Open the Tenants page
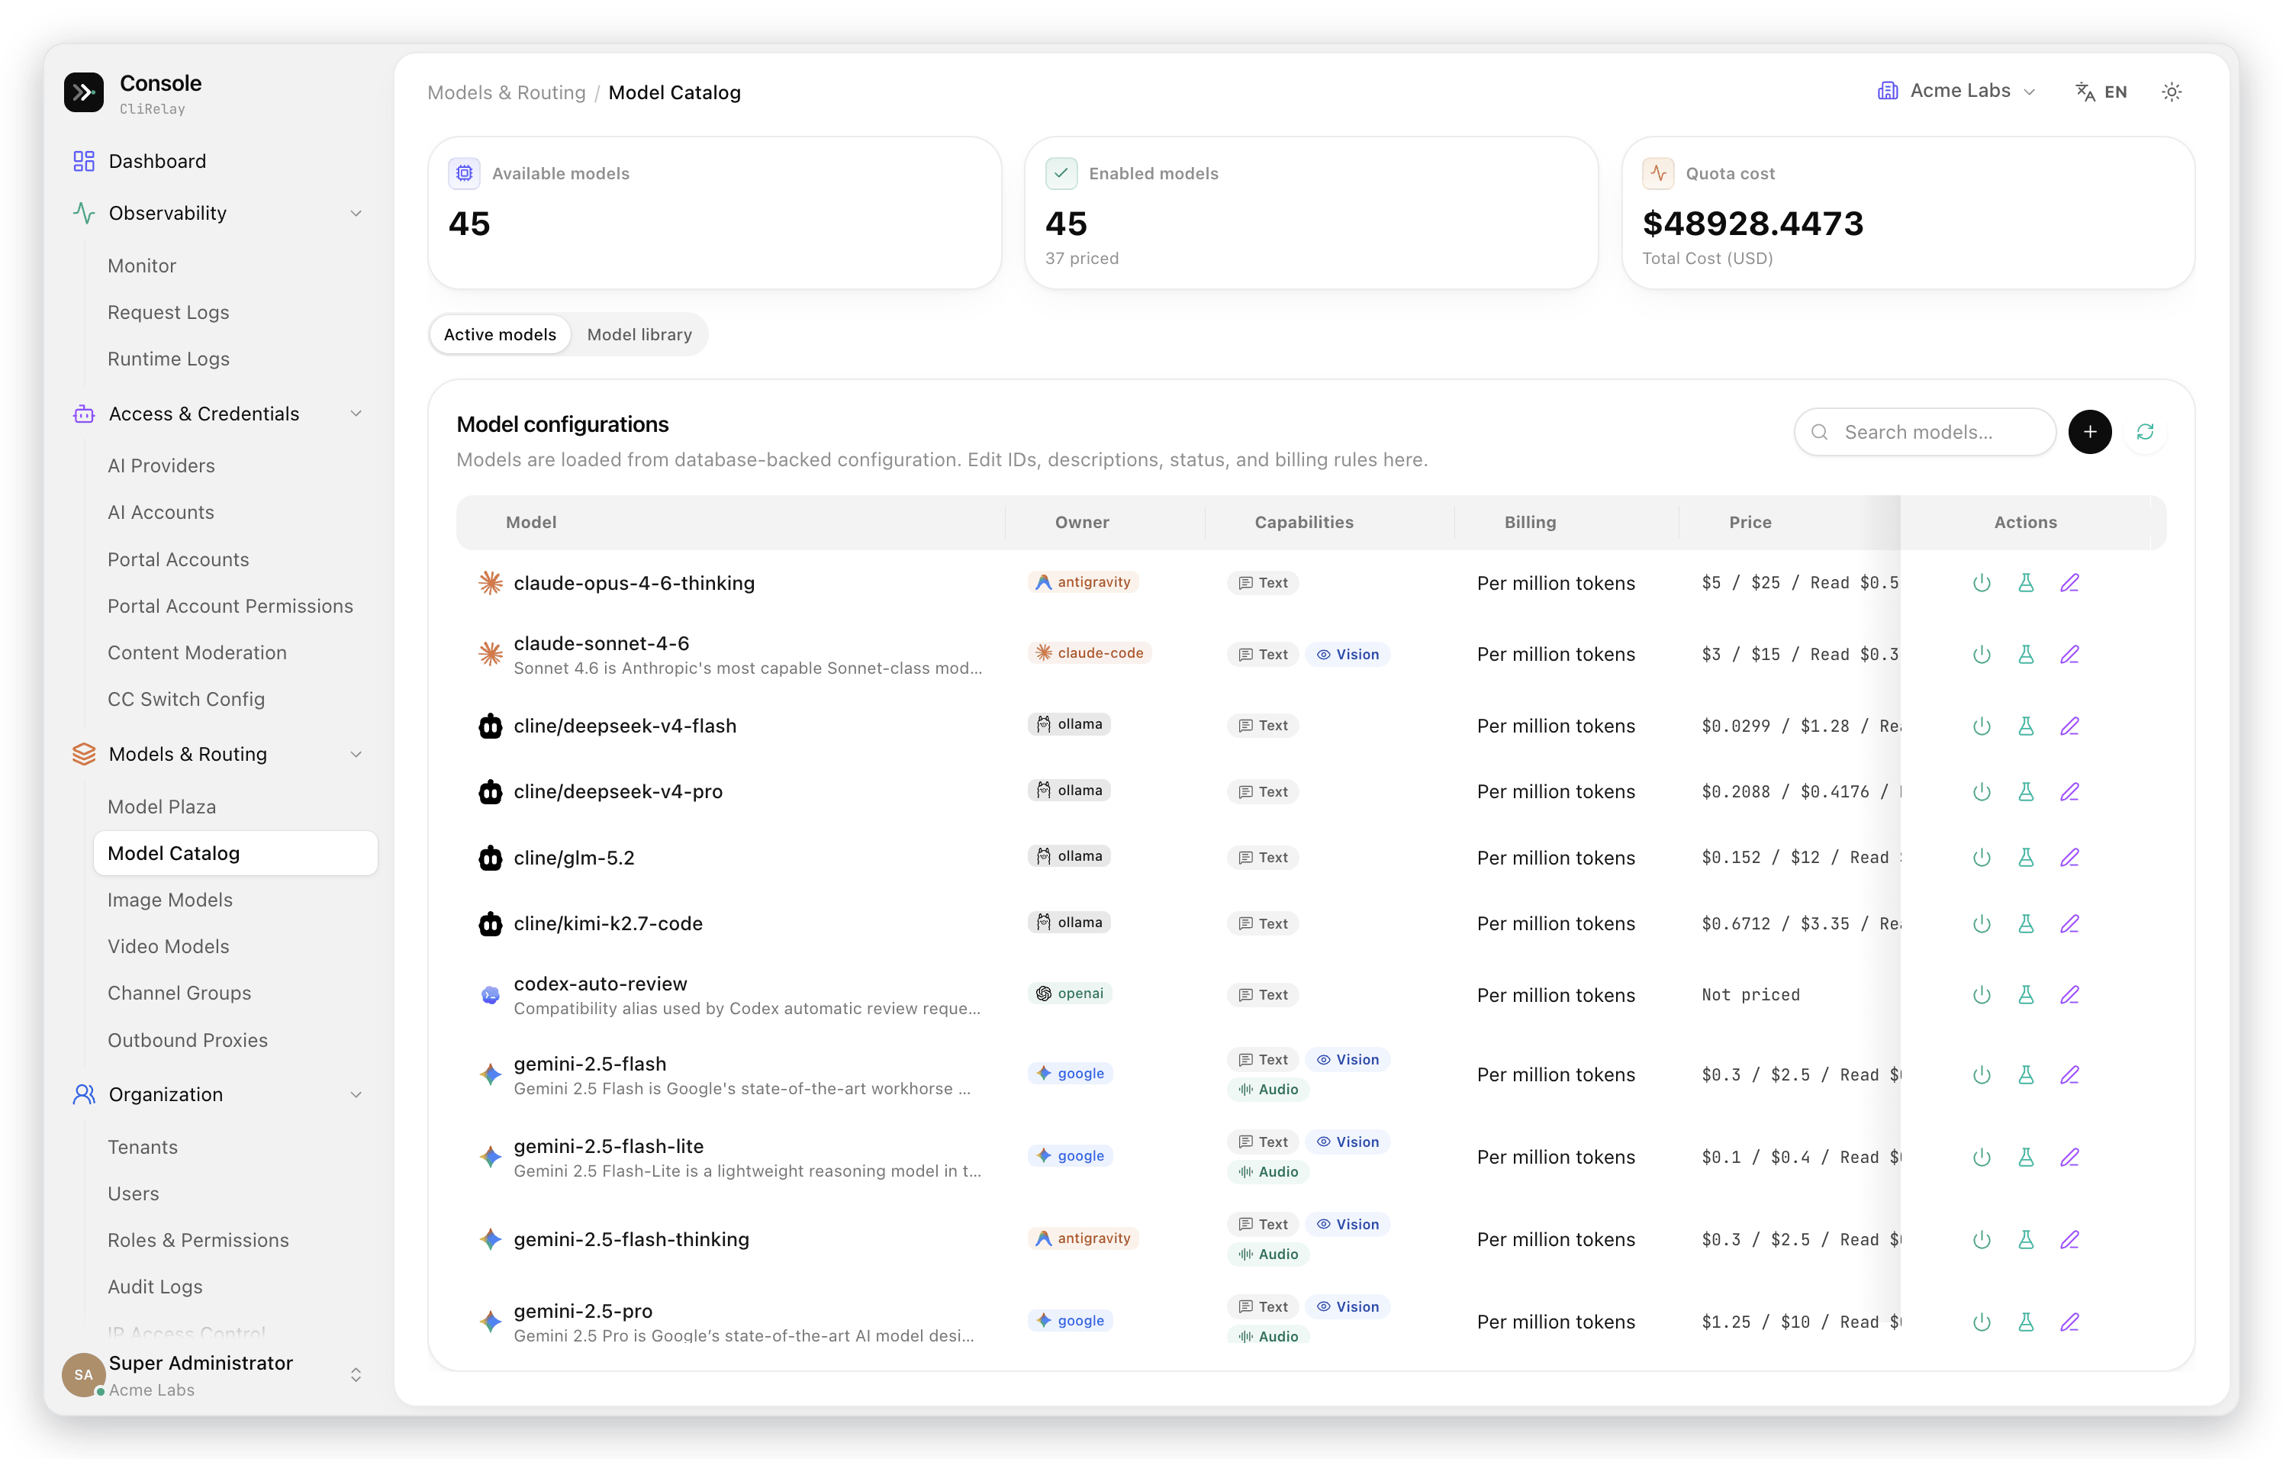 click(x=142, y=1147)
